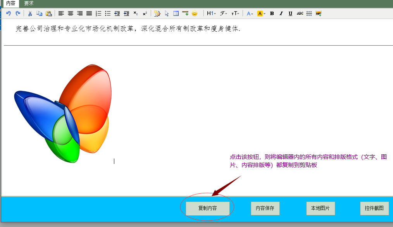393x227 pixels.
Task: Cut selection with scissors icon
Action: pyautogui.click(x=30, y=14)
